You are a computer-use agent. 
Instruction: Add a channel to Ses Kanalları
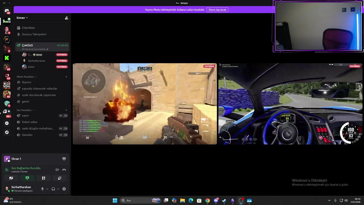pyautogui.click(x=66, y=110)
